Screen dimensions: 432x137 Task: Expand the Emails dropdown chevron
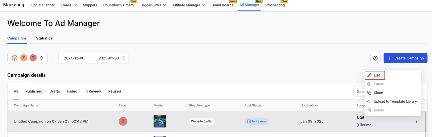[x=75, y=5]
